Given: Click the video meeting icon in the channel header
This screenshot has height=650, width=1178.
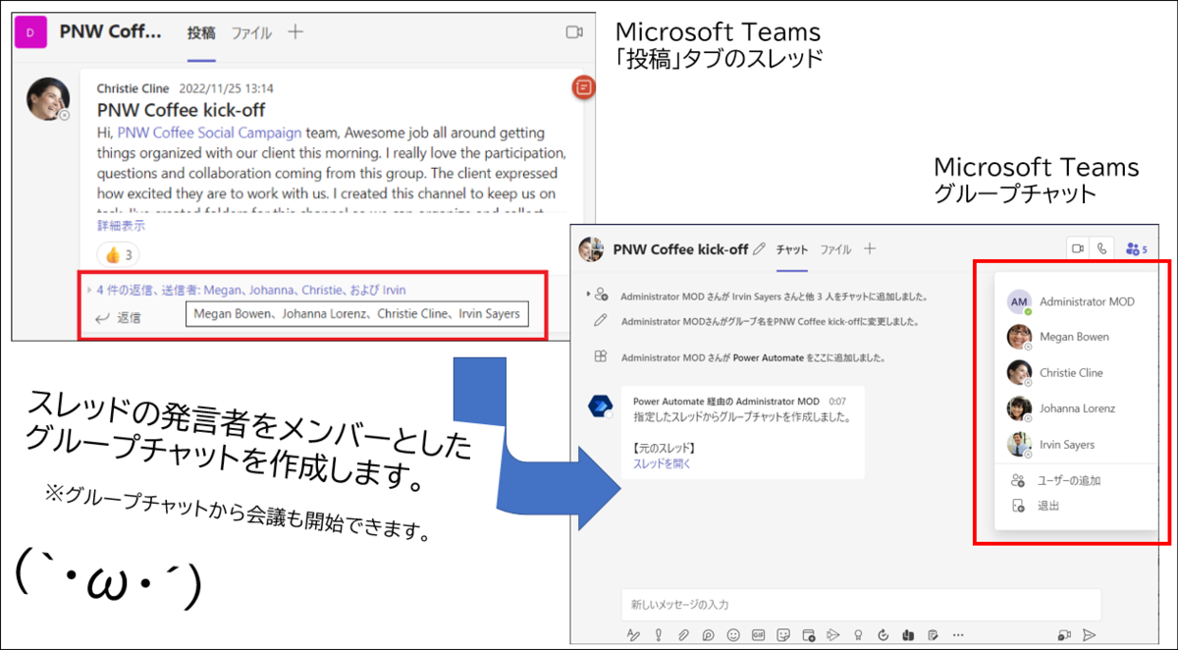Looking at the screenshot, I should click(574, 32).
